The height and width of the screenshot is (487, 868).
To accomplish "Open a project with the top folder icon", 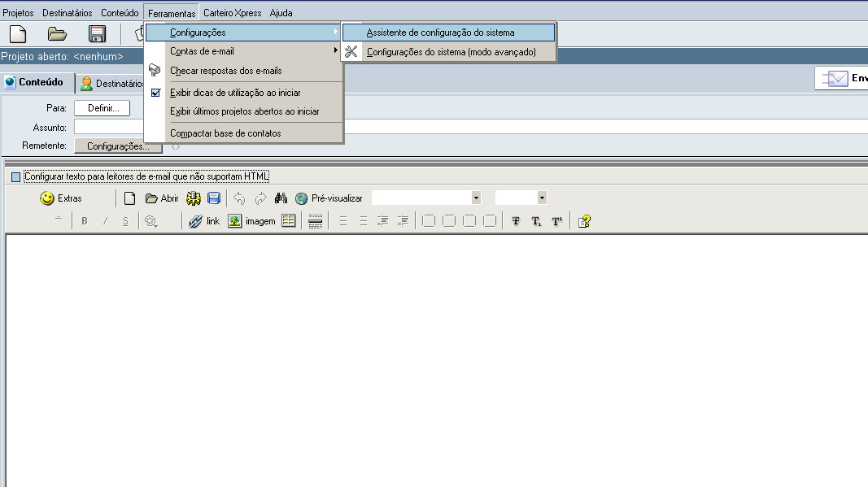I will [56, 34].
